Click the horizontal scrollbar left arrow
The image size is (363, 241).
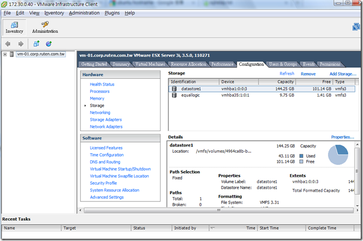81,211
